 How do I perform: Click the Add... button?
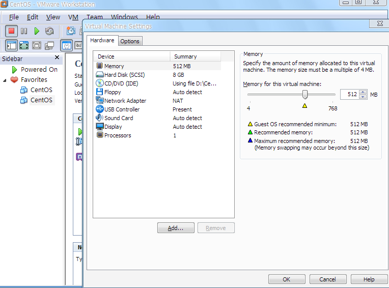click(x=176, y=228)
